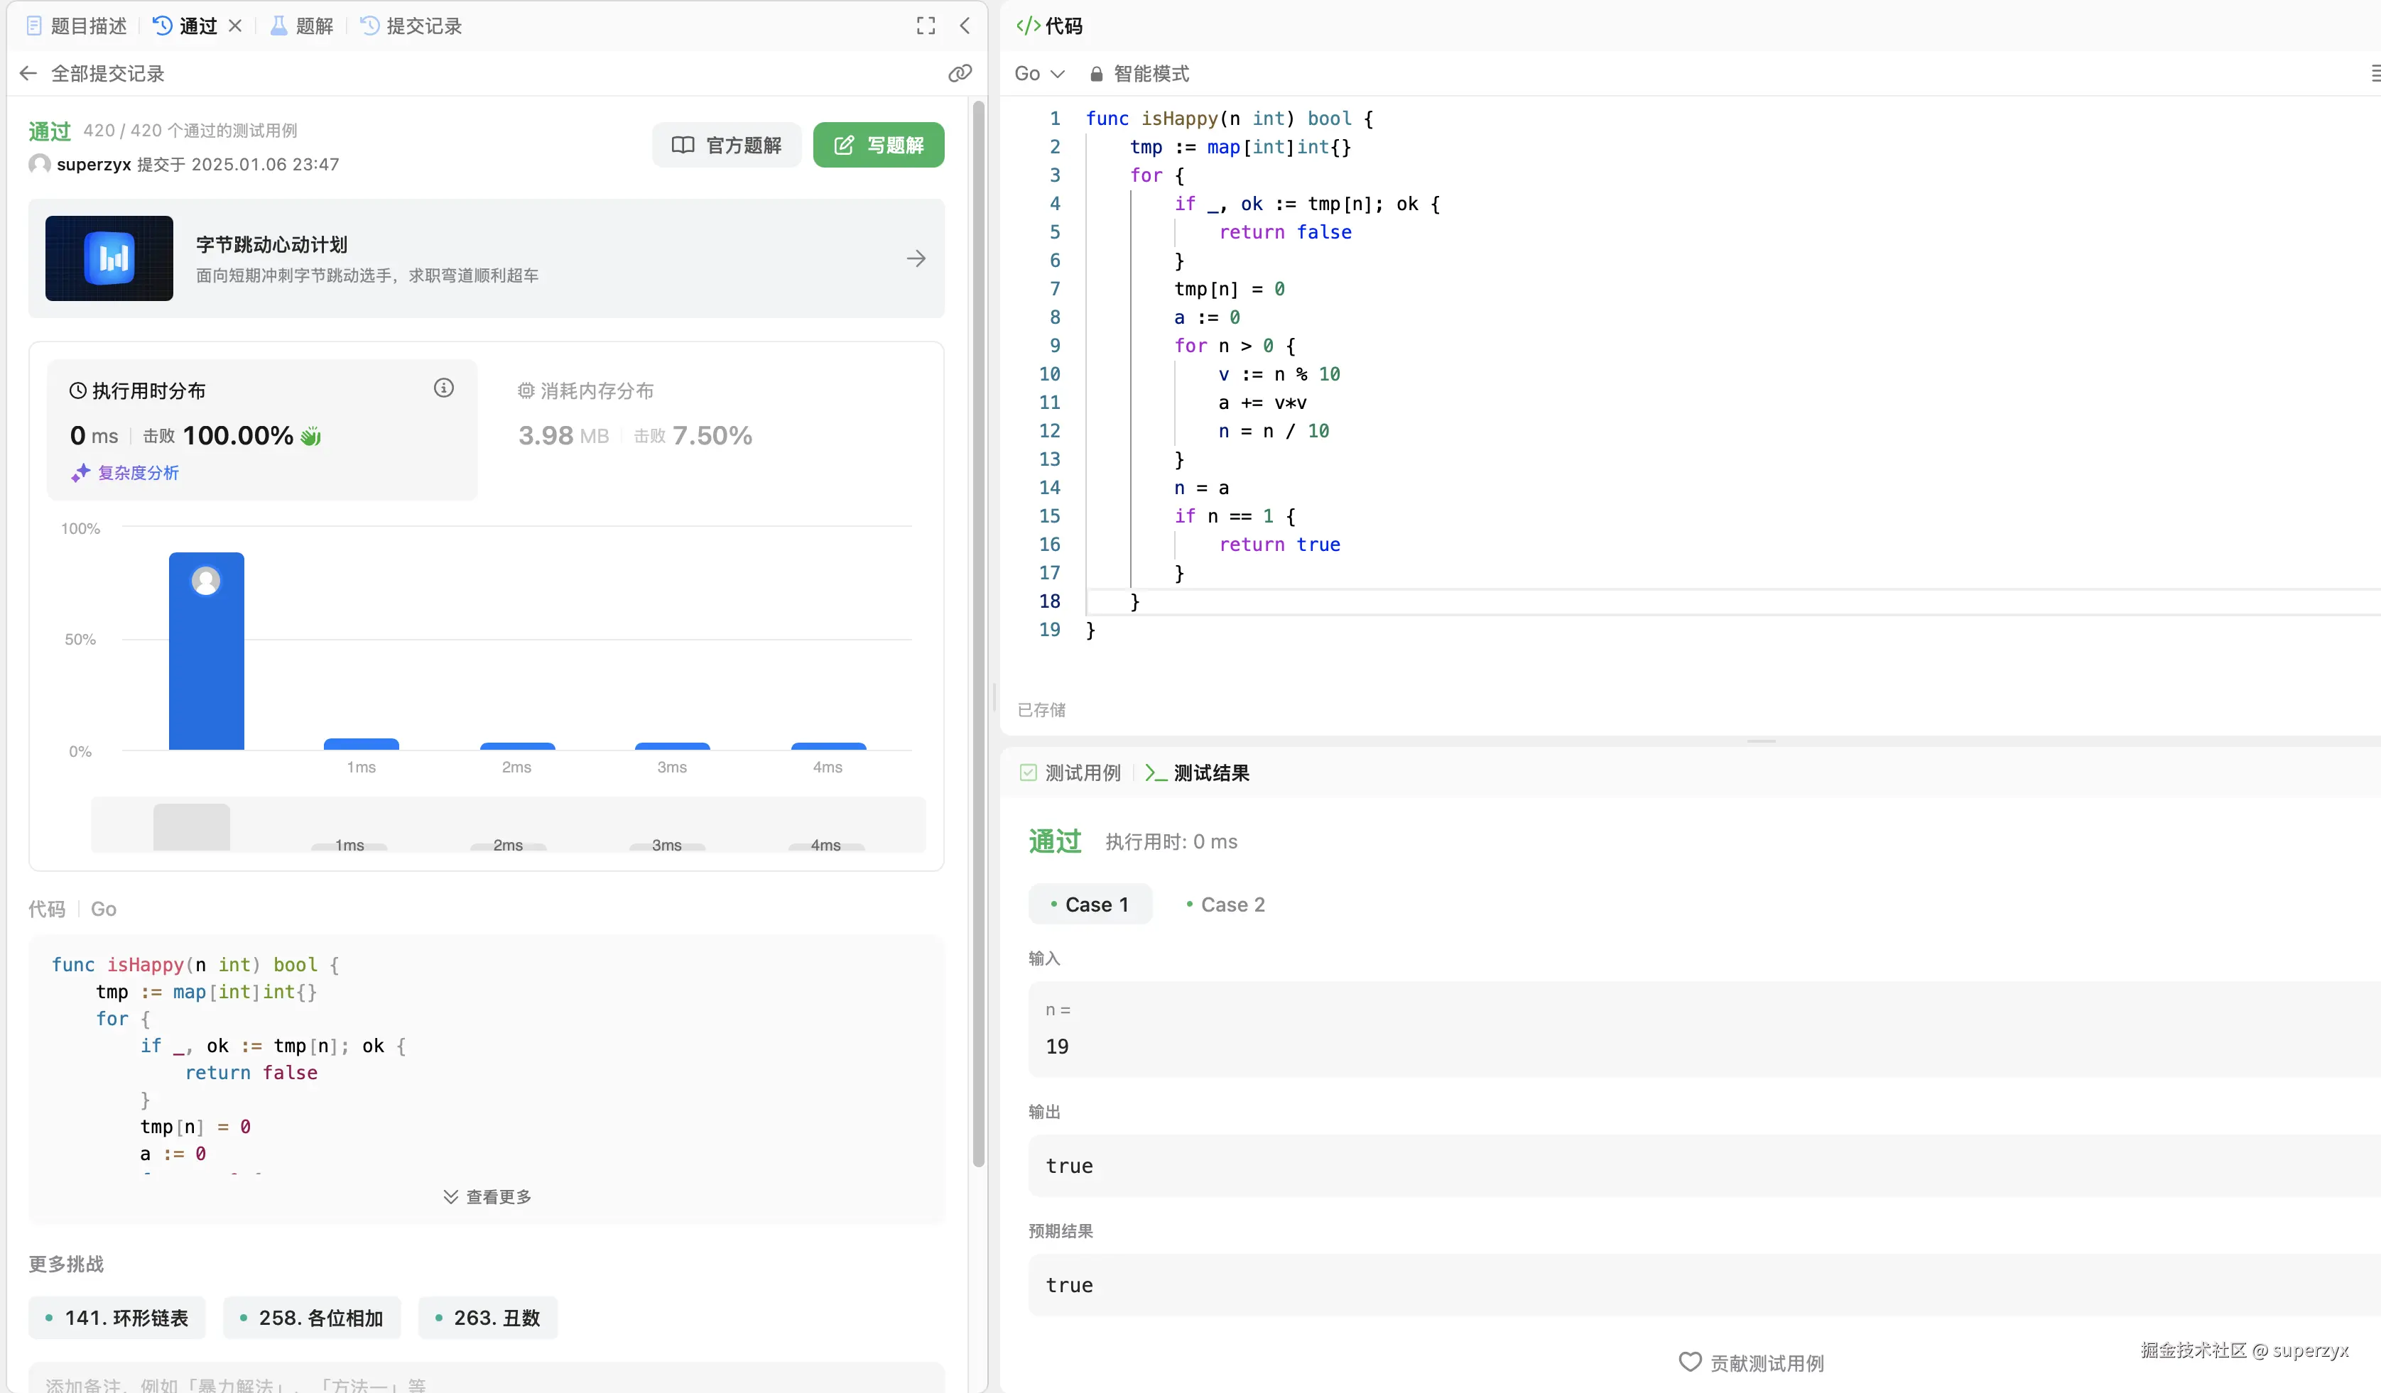Open the Go language dropdown
Screen dimensions: 2381x1393
click(x=1039, y=74)
